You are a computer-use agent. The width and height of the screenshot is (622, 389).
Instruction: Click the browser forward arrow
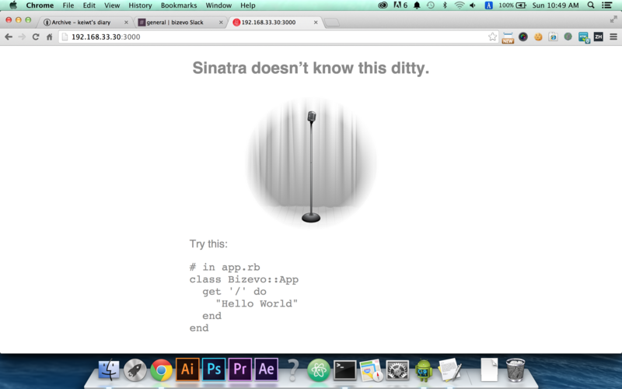(x=22, y=37)
